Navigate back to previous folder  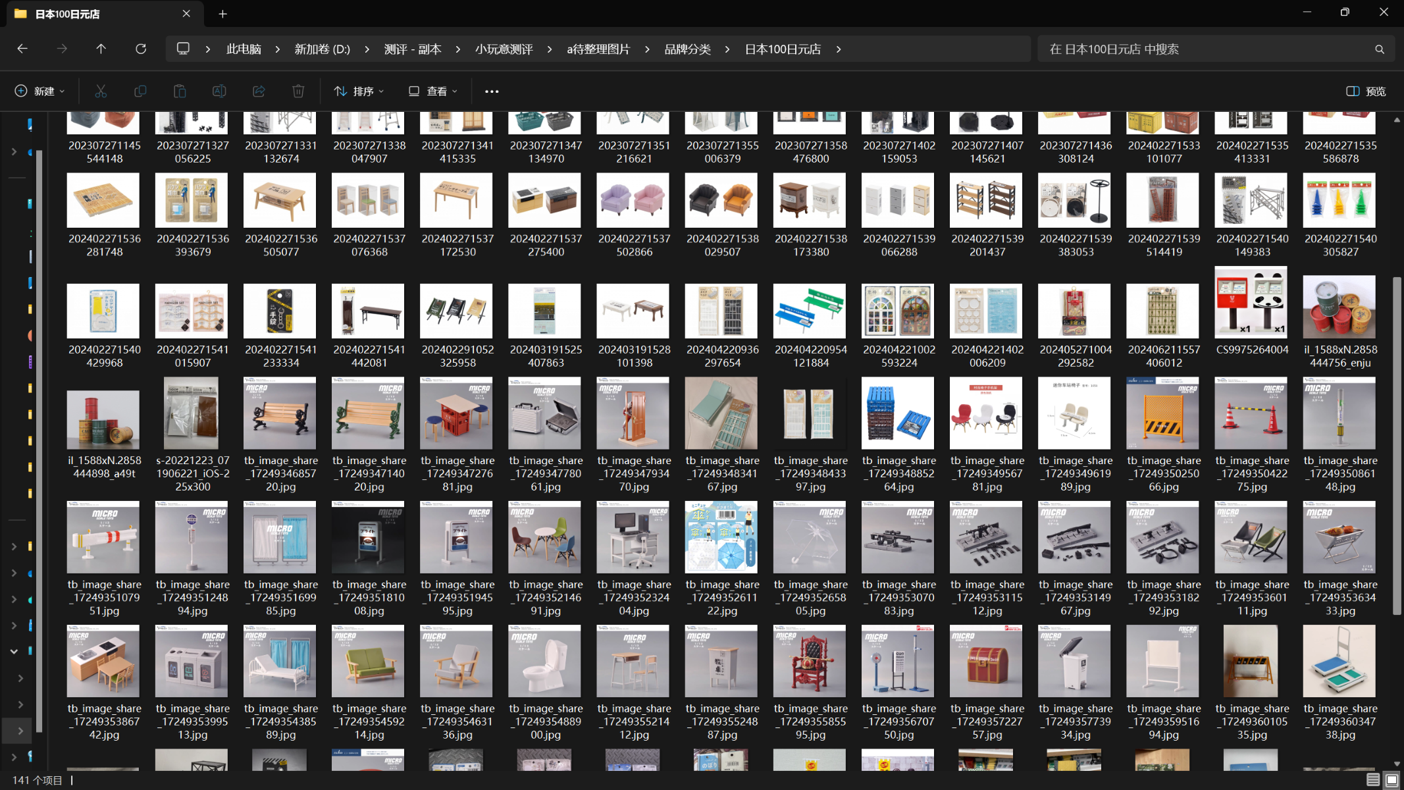[22, 49]
